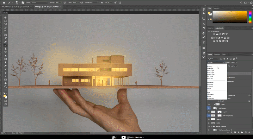Click the foreground color swatch in toolbar
Image resolution: width=253 pixels, height=139 pixels.
coord(5,95)
